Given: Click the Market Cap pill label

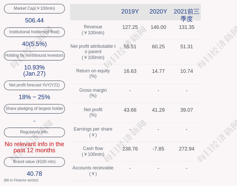Looking at the screenshot, I should click(x=34, y=9).
